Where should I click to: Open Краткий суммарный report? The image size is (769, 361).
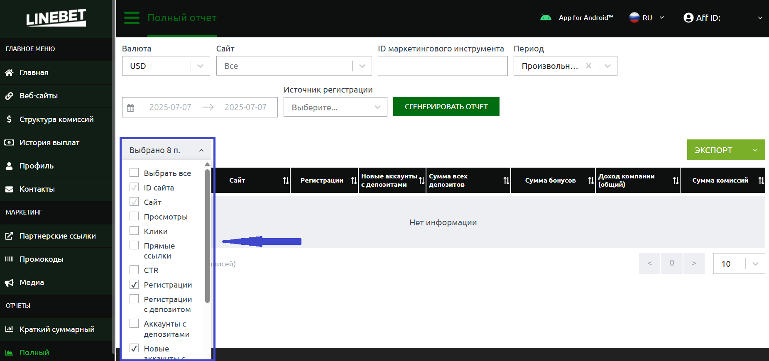[56, 329]
